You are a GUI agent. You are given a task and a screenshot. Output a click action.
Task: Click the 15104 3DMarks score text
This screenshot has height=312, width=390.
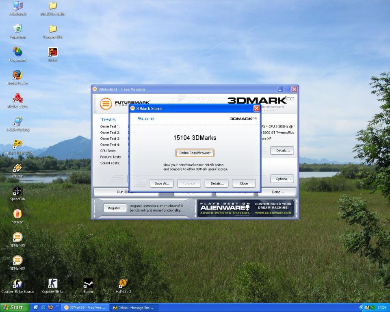pos(195,138)
